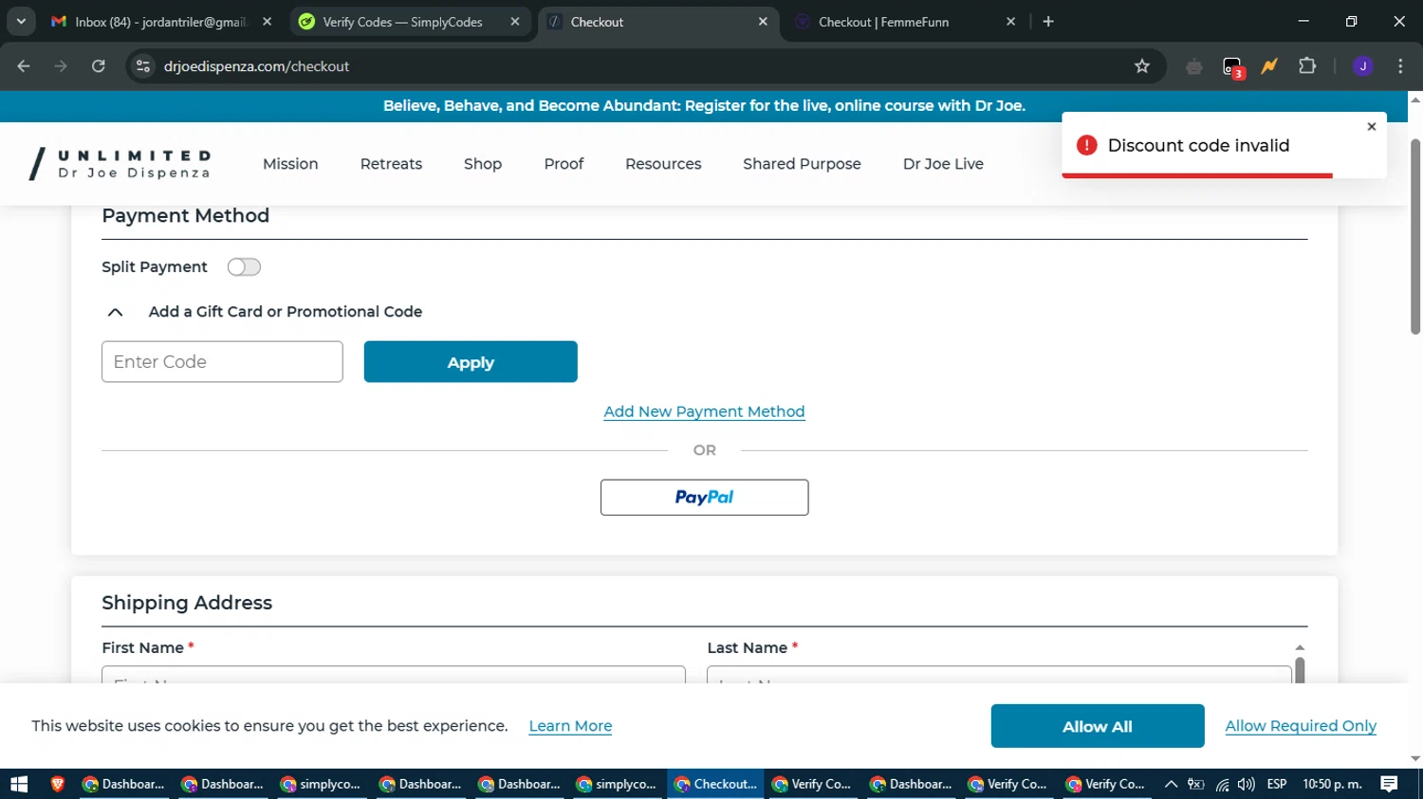The width and height of the screenshot is (1423, 799).
Task: Open the Chrome profile J avatar
Action: [x=1363, y=66]
